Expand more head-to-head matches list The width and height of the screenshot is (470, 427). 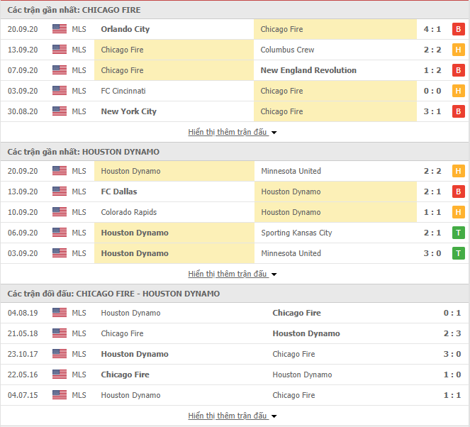pos(233,416)
